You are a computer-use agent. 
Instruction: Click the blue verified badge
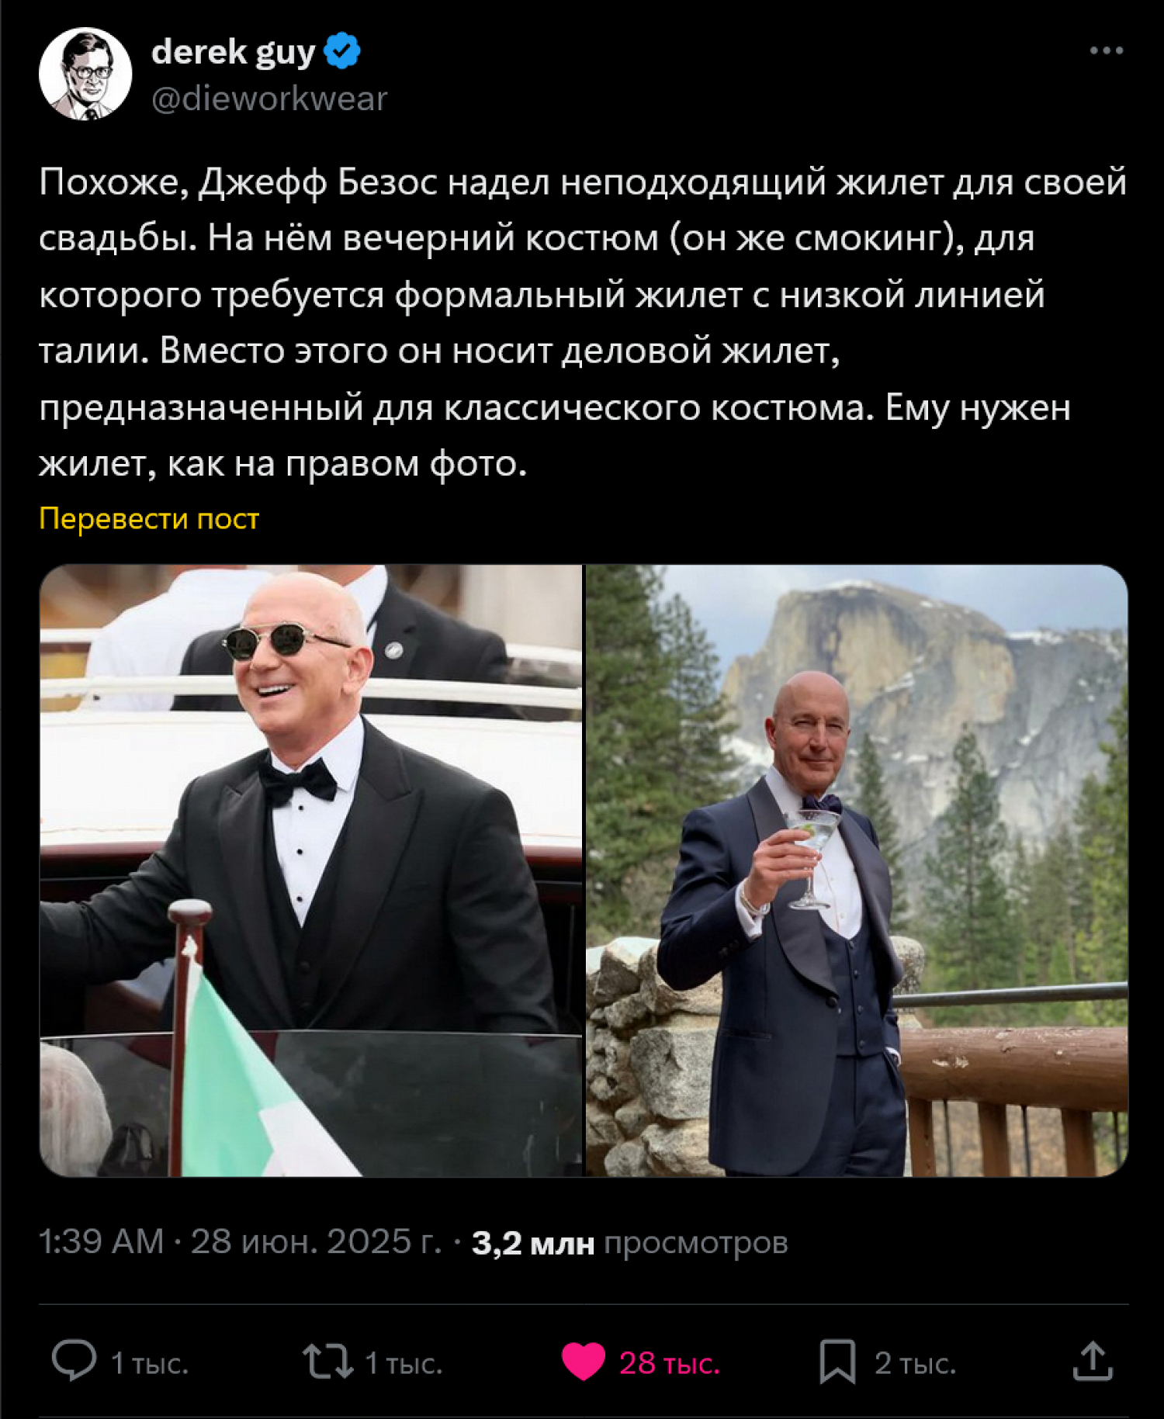coord(341,51)
